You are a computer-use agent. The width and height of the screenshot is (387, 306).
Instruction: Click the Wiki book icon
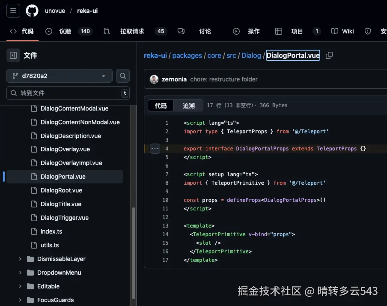[335, 31]
